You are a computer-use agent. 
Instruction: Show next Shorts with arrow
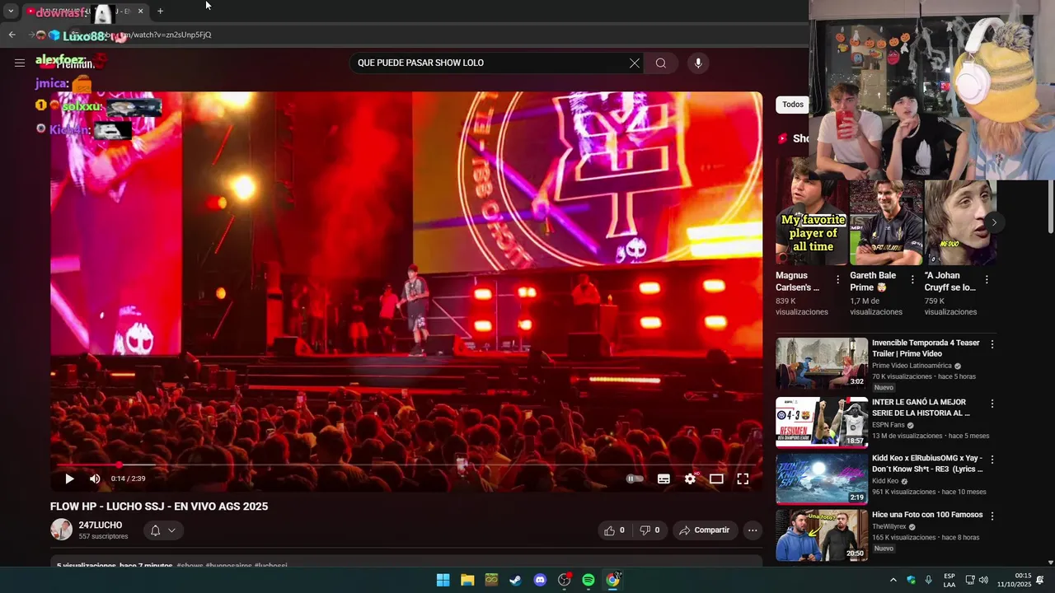994,222
